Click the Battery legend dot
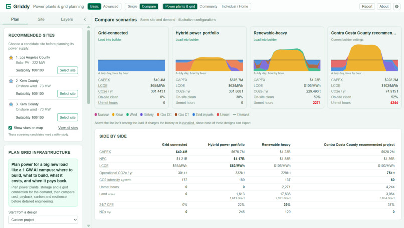 141,115
